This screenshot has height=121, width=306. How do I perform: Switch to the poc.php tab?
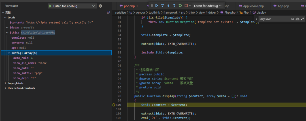coord(129,6)
